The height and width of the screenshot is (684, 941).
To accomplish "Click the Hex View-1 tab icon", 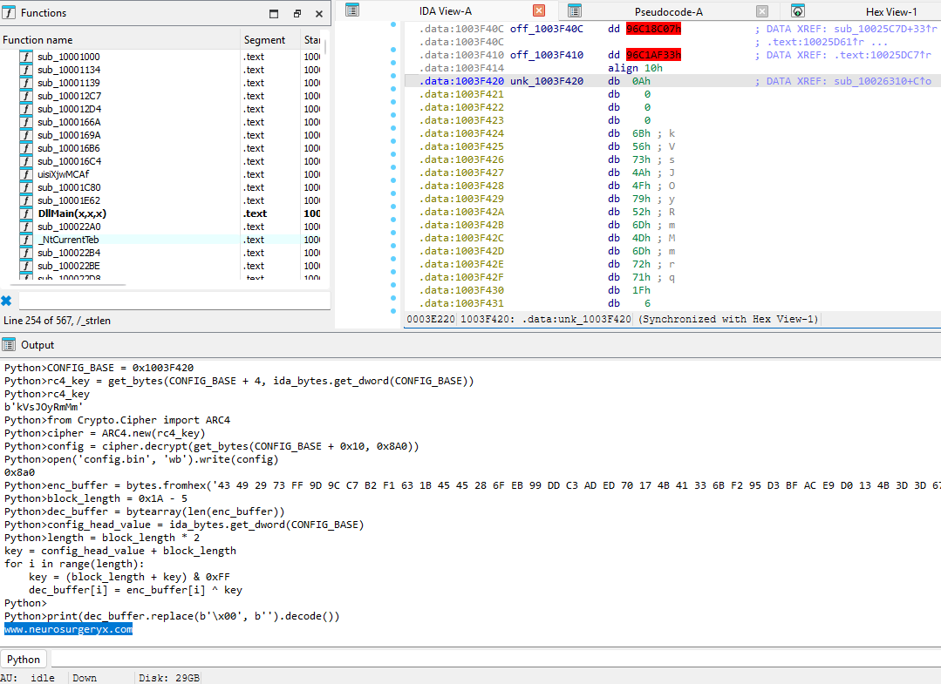I will [x=798, y=10].
